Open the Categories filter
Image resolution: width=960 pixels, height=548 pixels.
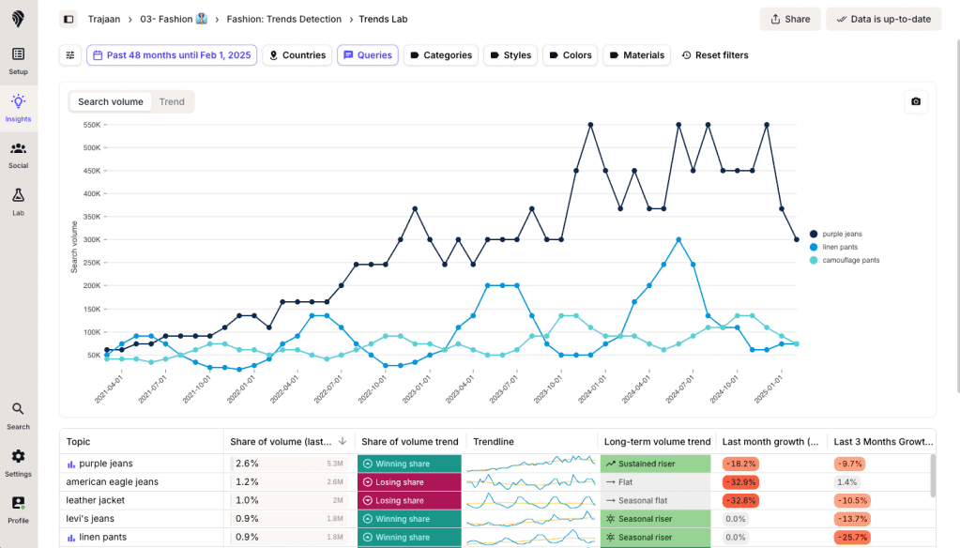coord(441,55)
